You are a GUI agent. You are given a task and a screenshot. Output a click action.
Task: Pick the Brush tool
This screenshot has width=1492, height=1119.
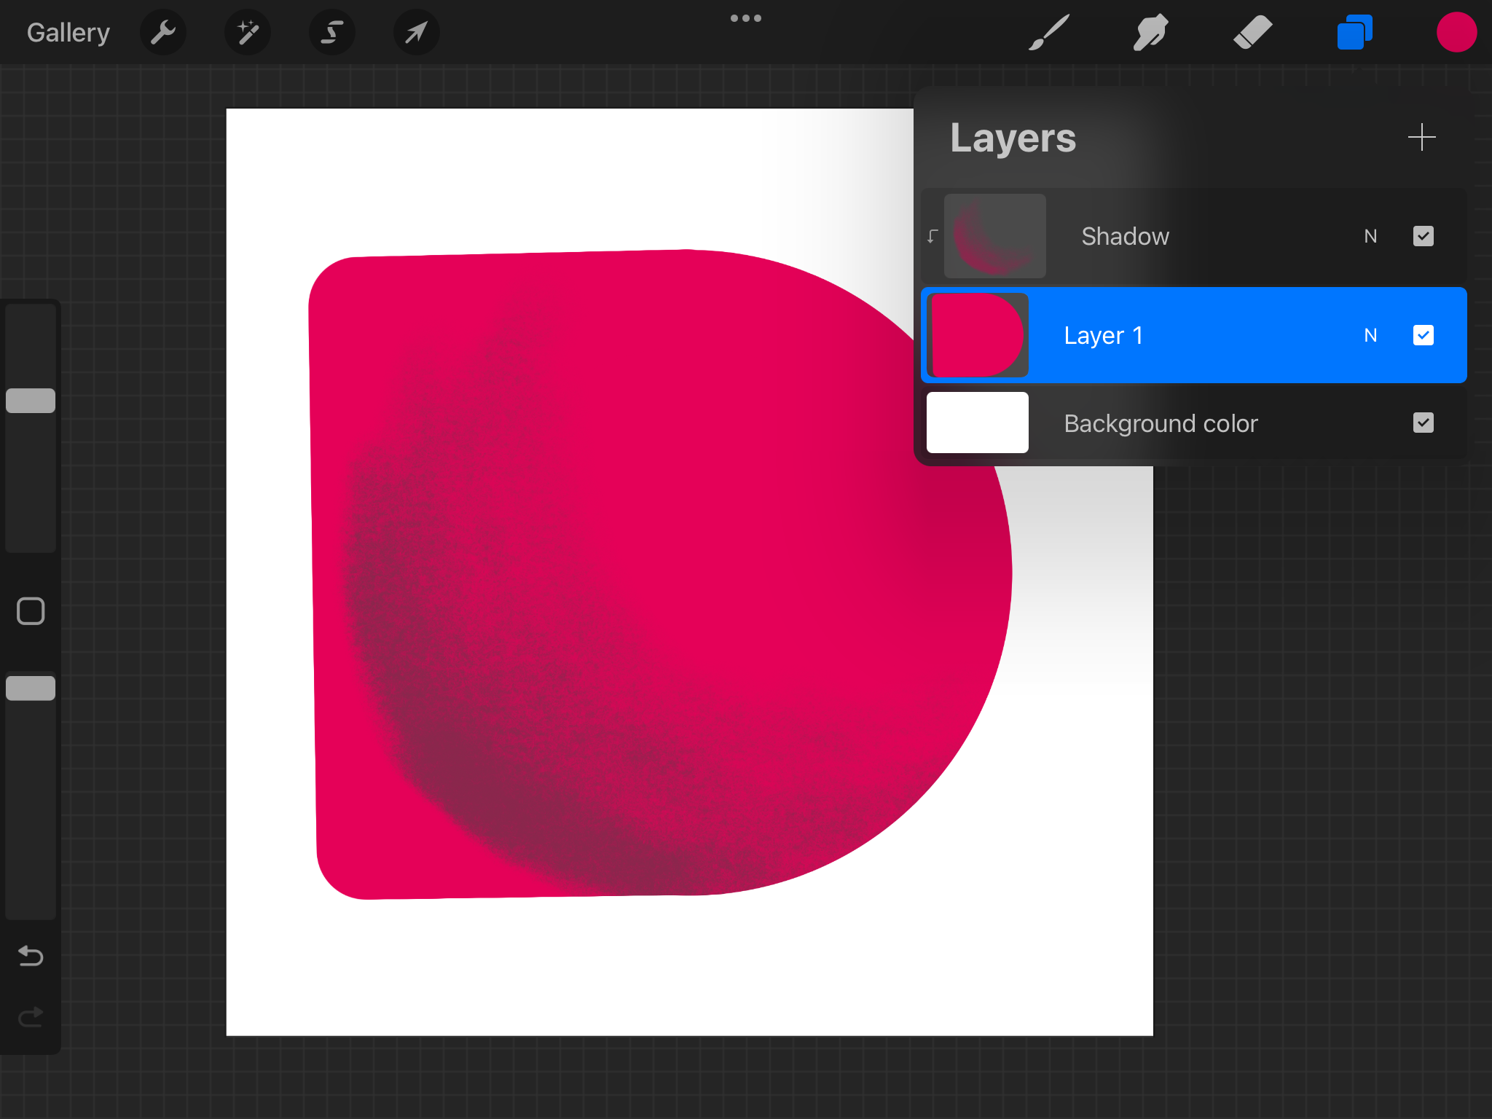pyautogui.click(x=1048, y=32)
